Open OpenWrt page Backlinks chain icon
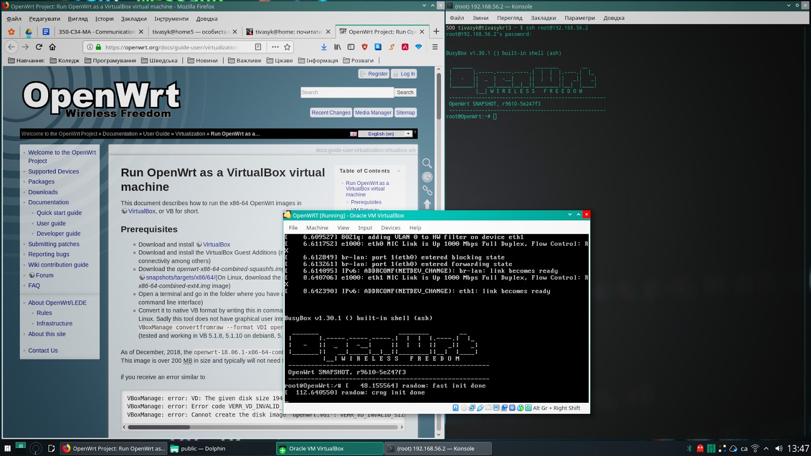The image size is (811, 456). coord(427,191)
